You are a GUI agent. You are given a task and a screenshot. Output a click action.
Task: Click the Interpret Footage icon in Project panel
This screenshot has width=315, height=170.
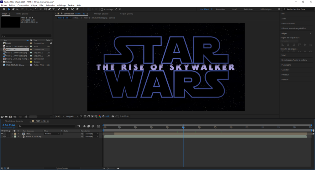2,117
